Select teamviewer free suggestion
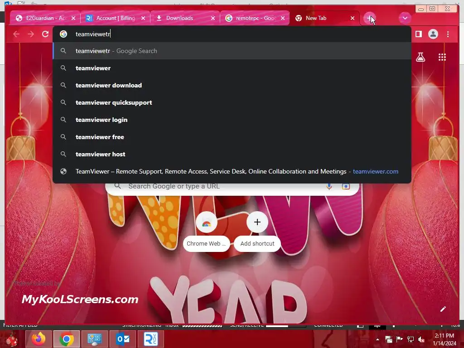The height and width of the screenshot is (348, 464). 232,137
